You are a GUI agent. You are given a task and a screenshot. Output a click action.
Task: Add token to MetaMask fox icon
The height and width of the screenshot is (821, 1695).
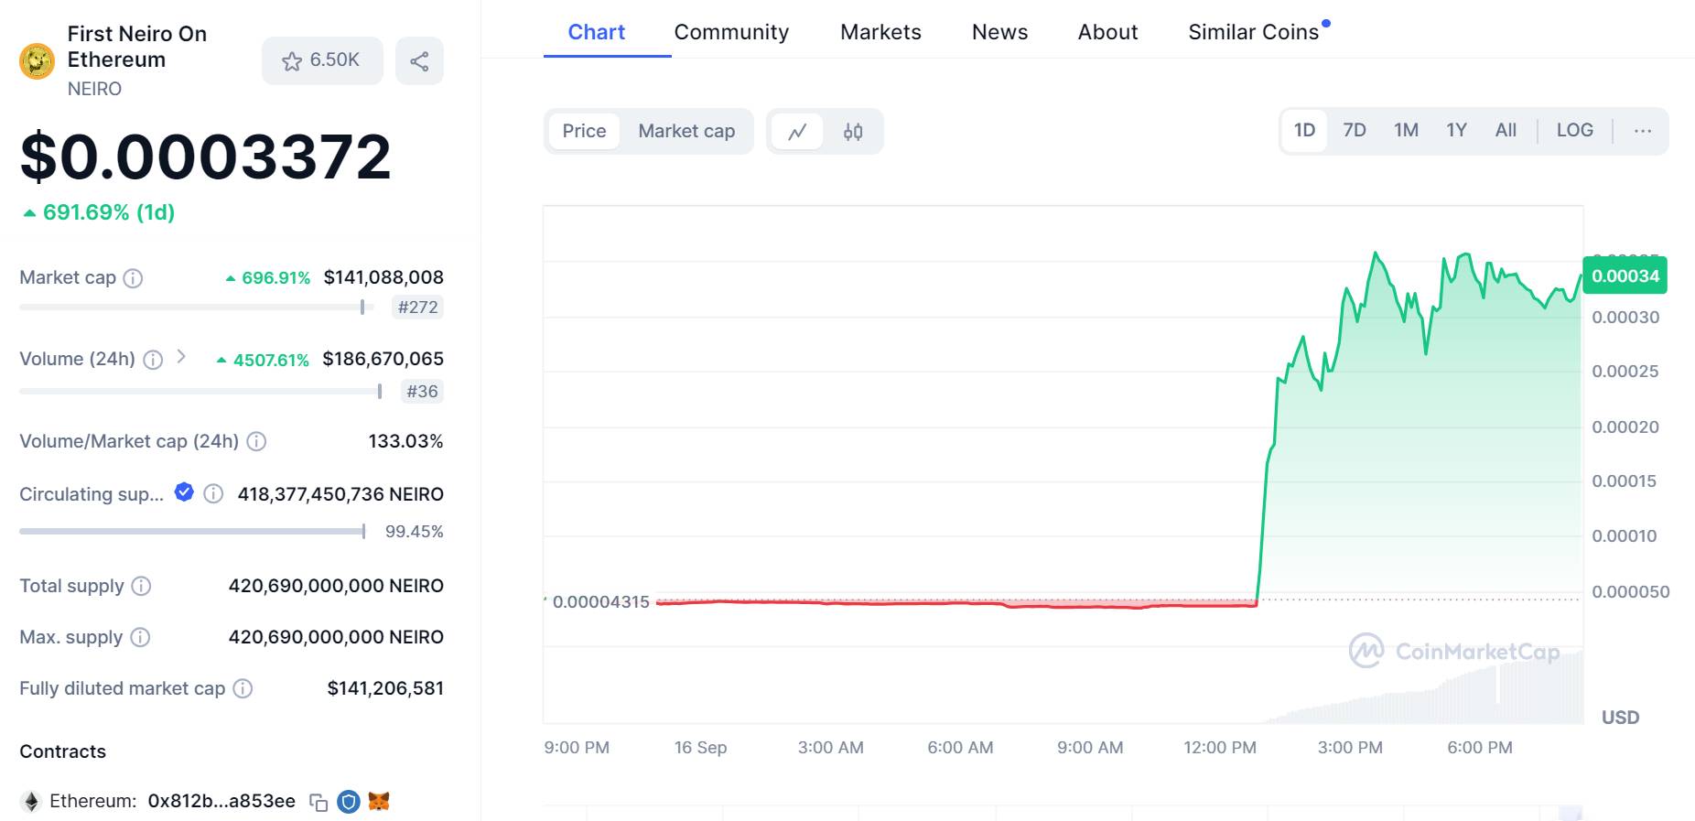point(379,802)
